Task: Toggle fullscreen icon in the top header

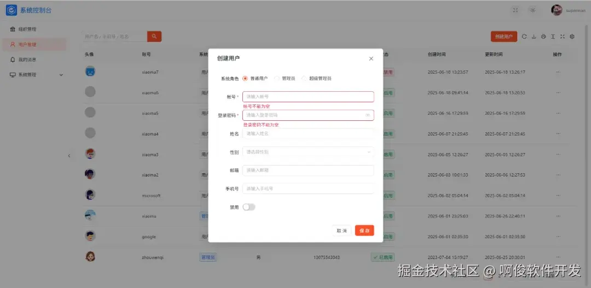Action: tap(515, 10)
